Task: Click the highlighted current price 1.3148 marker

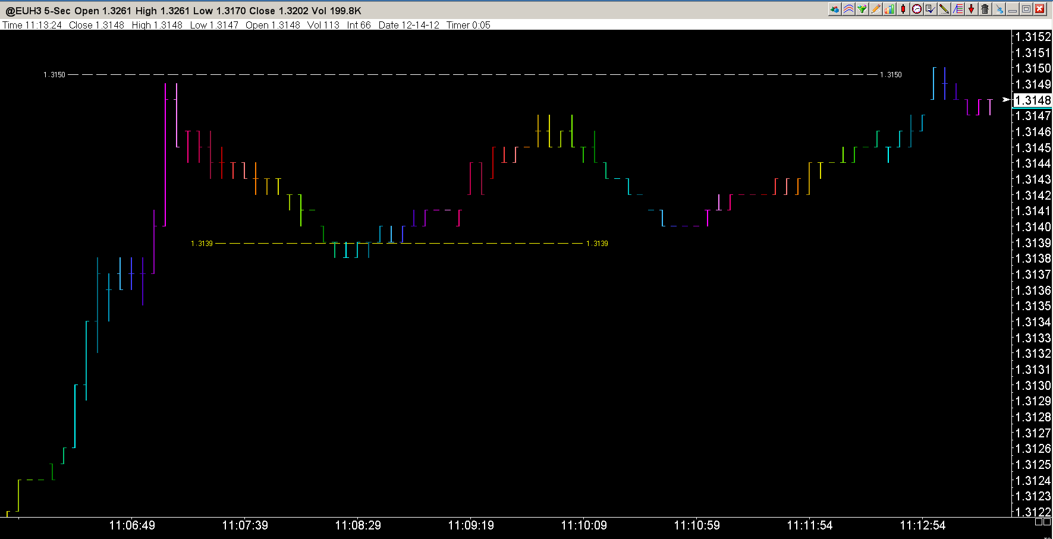Action: click(x=1033, y=100)
